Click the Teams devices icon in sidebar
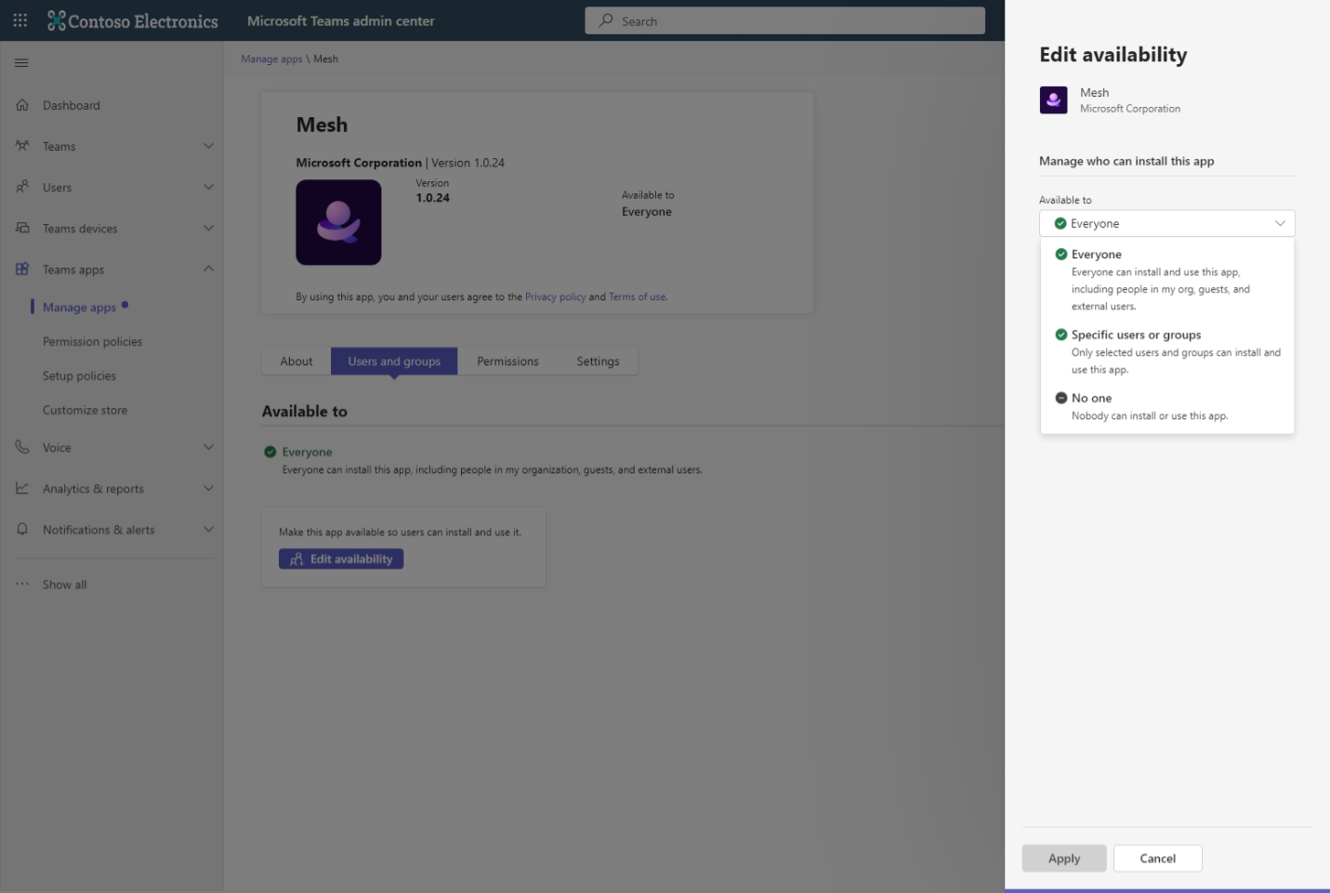Viewport: 1330px width, 893px height. [x=22, y=229]
